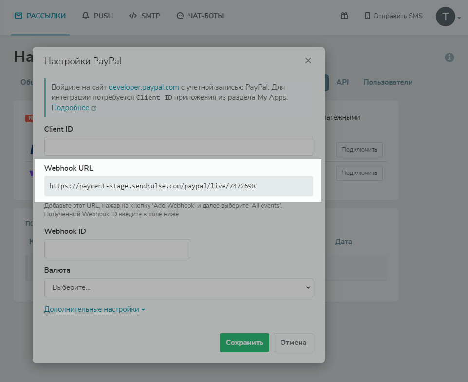This screenshot has width=468, height=382.
Task: Click the Webhook URL field
Action: pyautogui.click(x=178, y=186)
